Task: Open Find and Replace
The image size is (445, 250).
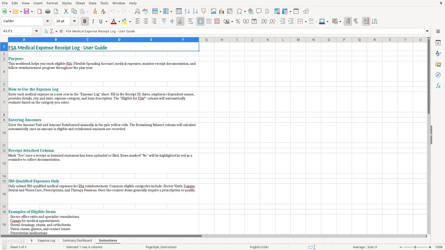Action: pos(137,11)
